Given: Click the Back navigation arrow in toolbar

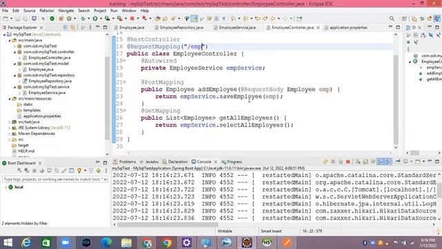Looking at the screenshot, I should [273, 19].
